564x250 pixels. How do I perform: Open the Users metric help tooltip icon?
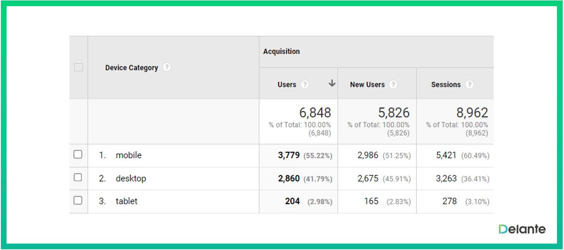[x=305, y=85]
